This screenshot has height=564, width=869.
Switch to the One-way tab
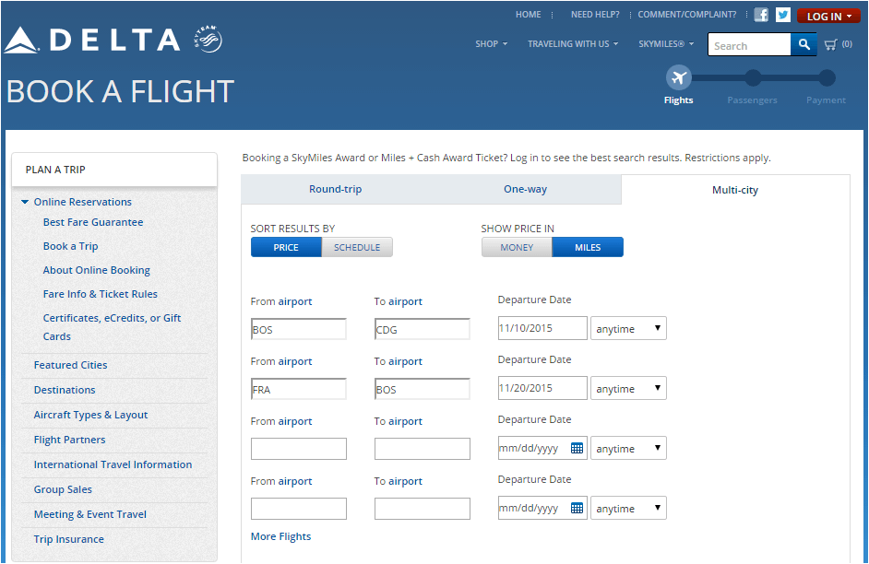(526, 189)
